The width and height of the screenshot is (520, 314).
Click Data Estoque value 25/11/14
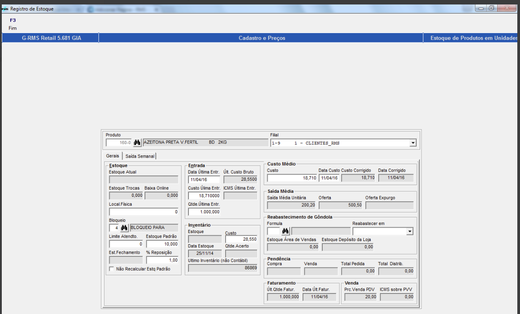tap(205, 253)
